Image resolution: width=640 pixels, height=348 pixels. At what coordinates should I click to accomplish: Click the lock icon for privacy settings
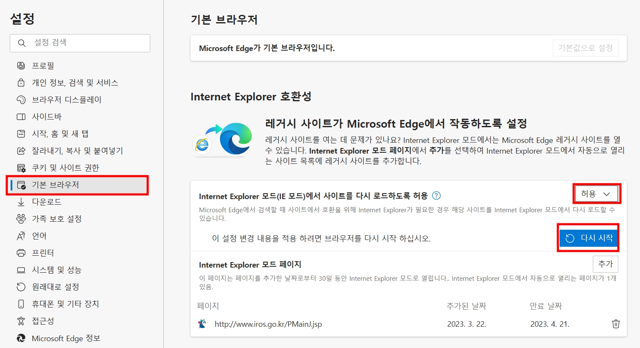(x=21, y=83)
